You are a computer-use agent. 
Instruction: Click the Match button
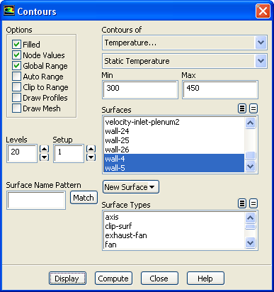(84, 198)
